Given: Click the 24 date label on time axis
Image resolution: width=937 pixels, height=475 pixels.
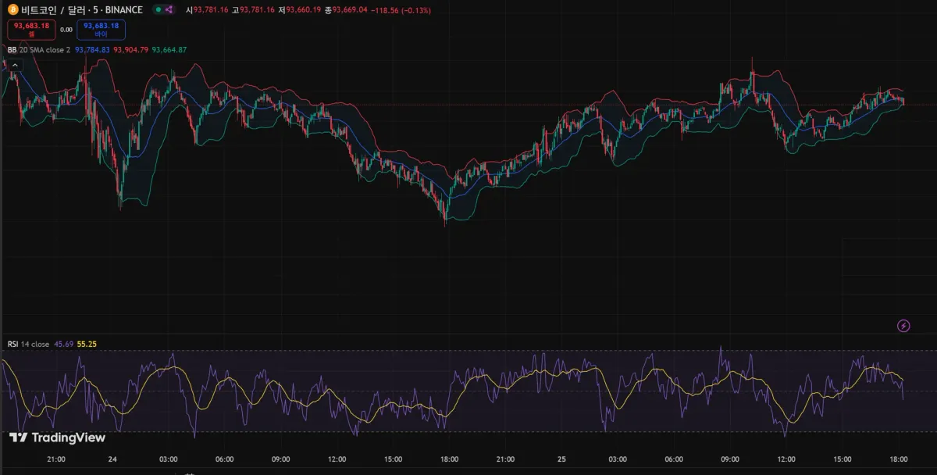Looking at the screenshot, I should click(x=112, y=459).
